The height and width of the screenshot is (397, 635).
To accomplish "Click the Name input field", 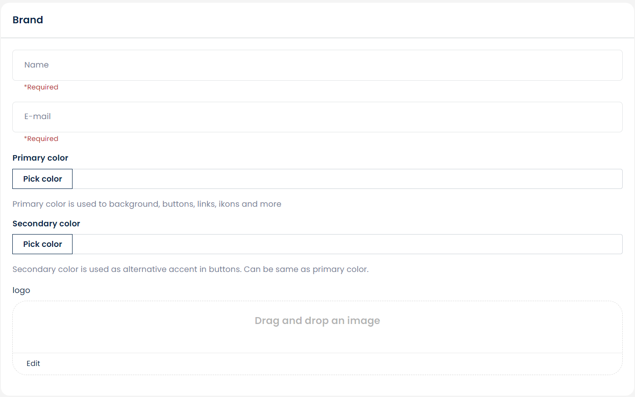I will tap(317, 65).
